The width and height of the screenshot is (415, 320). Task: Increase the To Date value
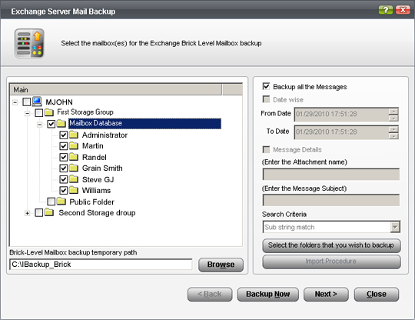coord(393,129)
